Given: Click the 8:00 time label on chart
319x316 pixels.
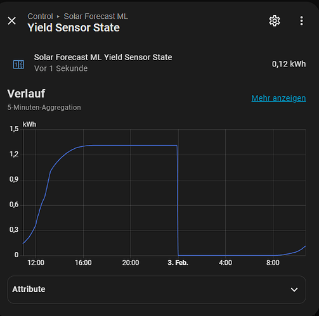Looking at the screenshot, I should 273,263.
